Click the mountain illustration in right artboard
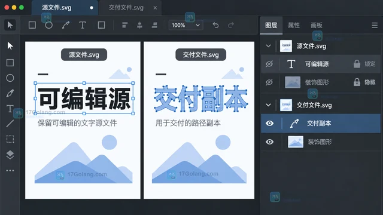Viewport: 383px width, 215px height. coord(199,159)
